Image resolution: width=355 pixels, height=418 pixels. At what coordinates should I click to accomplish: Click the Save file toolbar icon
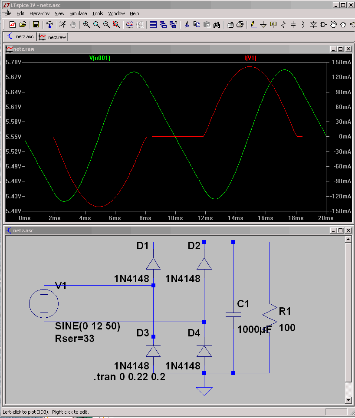pos(36,25)
